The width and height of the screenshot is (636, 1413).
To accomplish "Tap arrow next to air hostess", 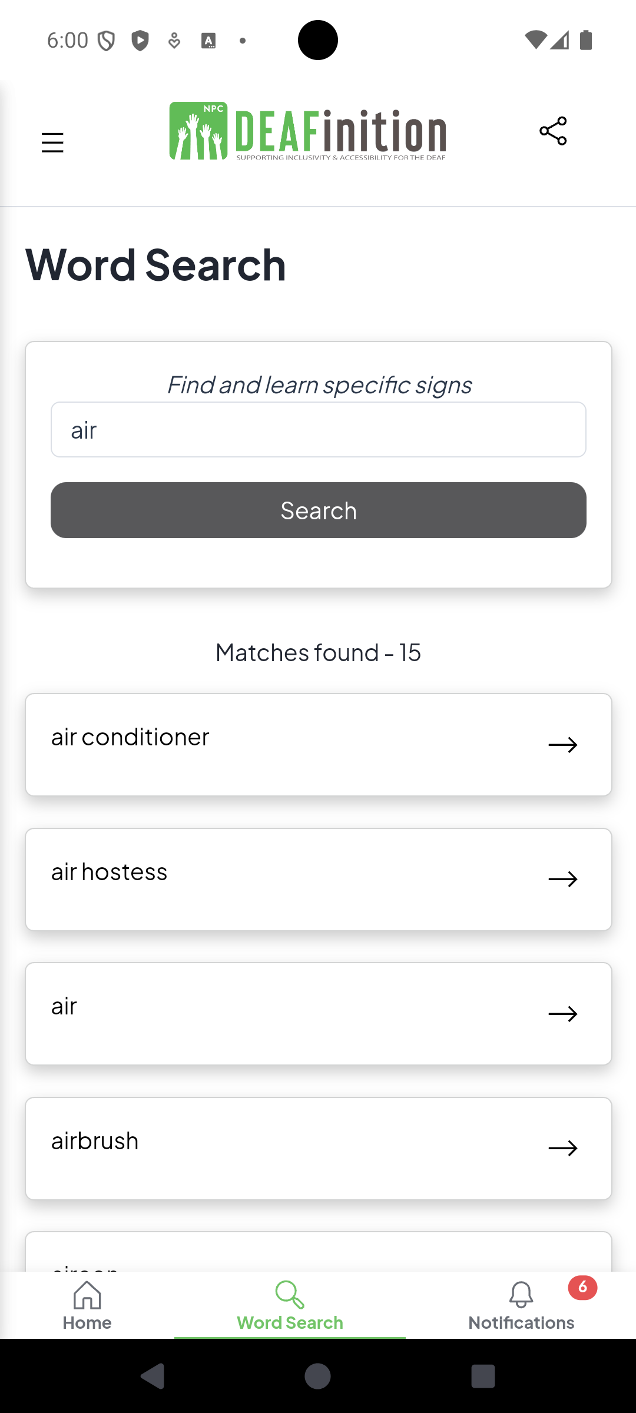I will pos(562,879).
